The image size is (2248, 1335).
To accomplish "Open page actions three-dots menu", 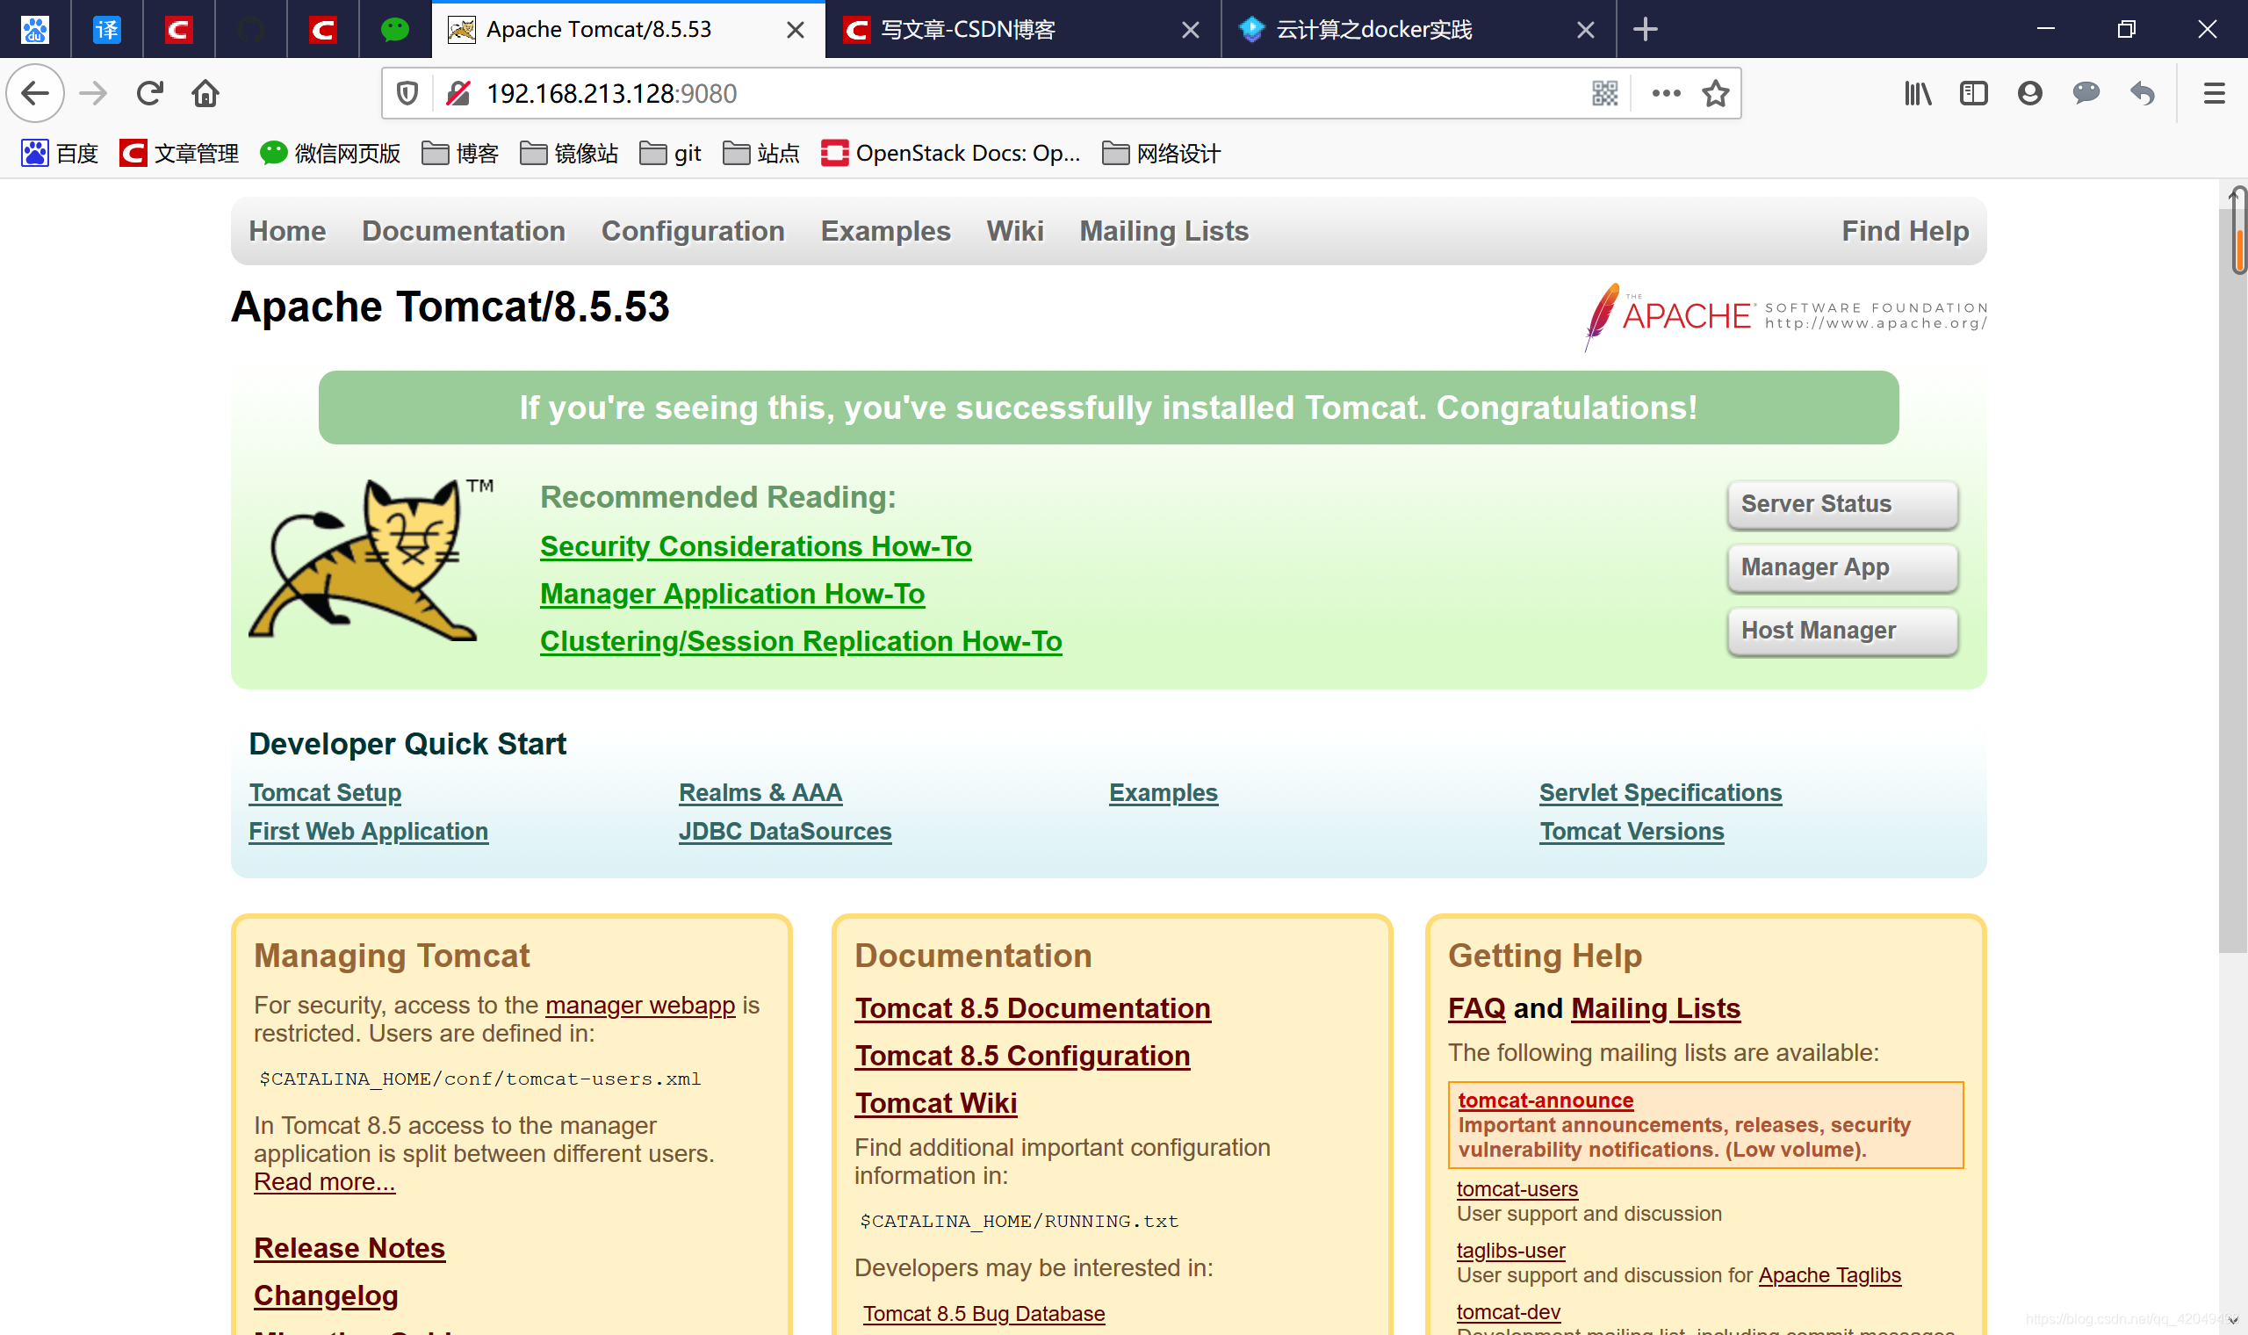I will point(1665,94).
